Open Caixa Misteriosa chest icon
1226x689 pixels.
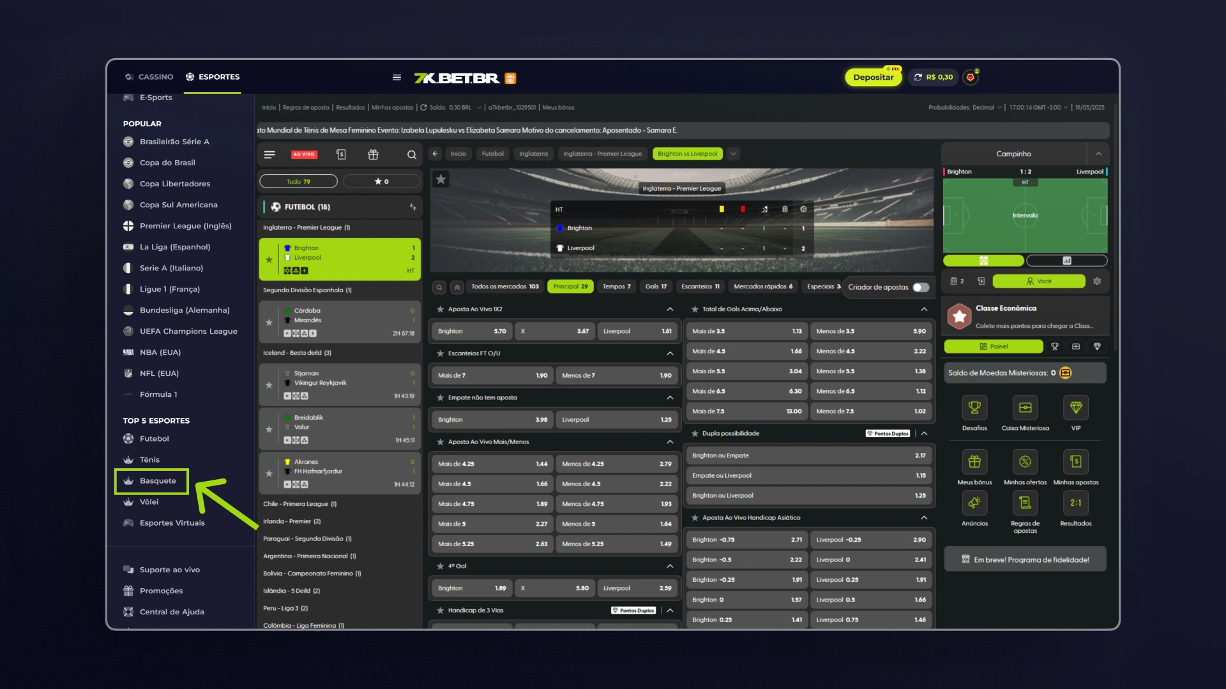(x=1025, y=408)
